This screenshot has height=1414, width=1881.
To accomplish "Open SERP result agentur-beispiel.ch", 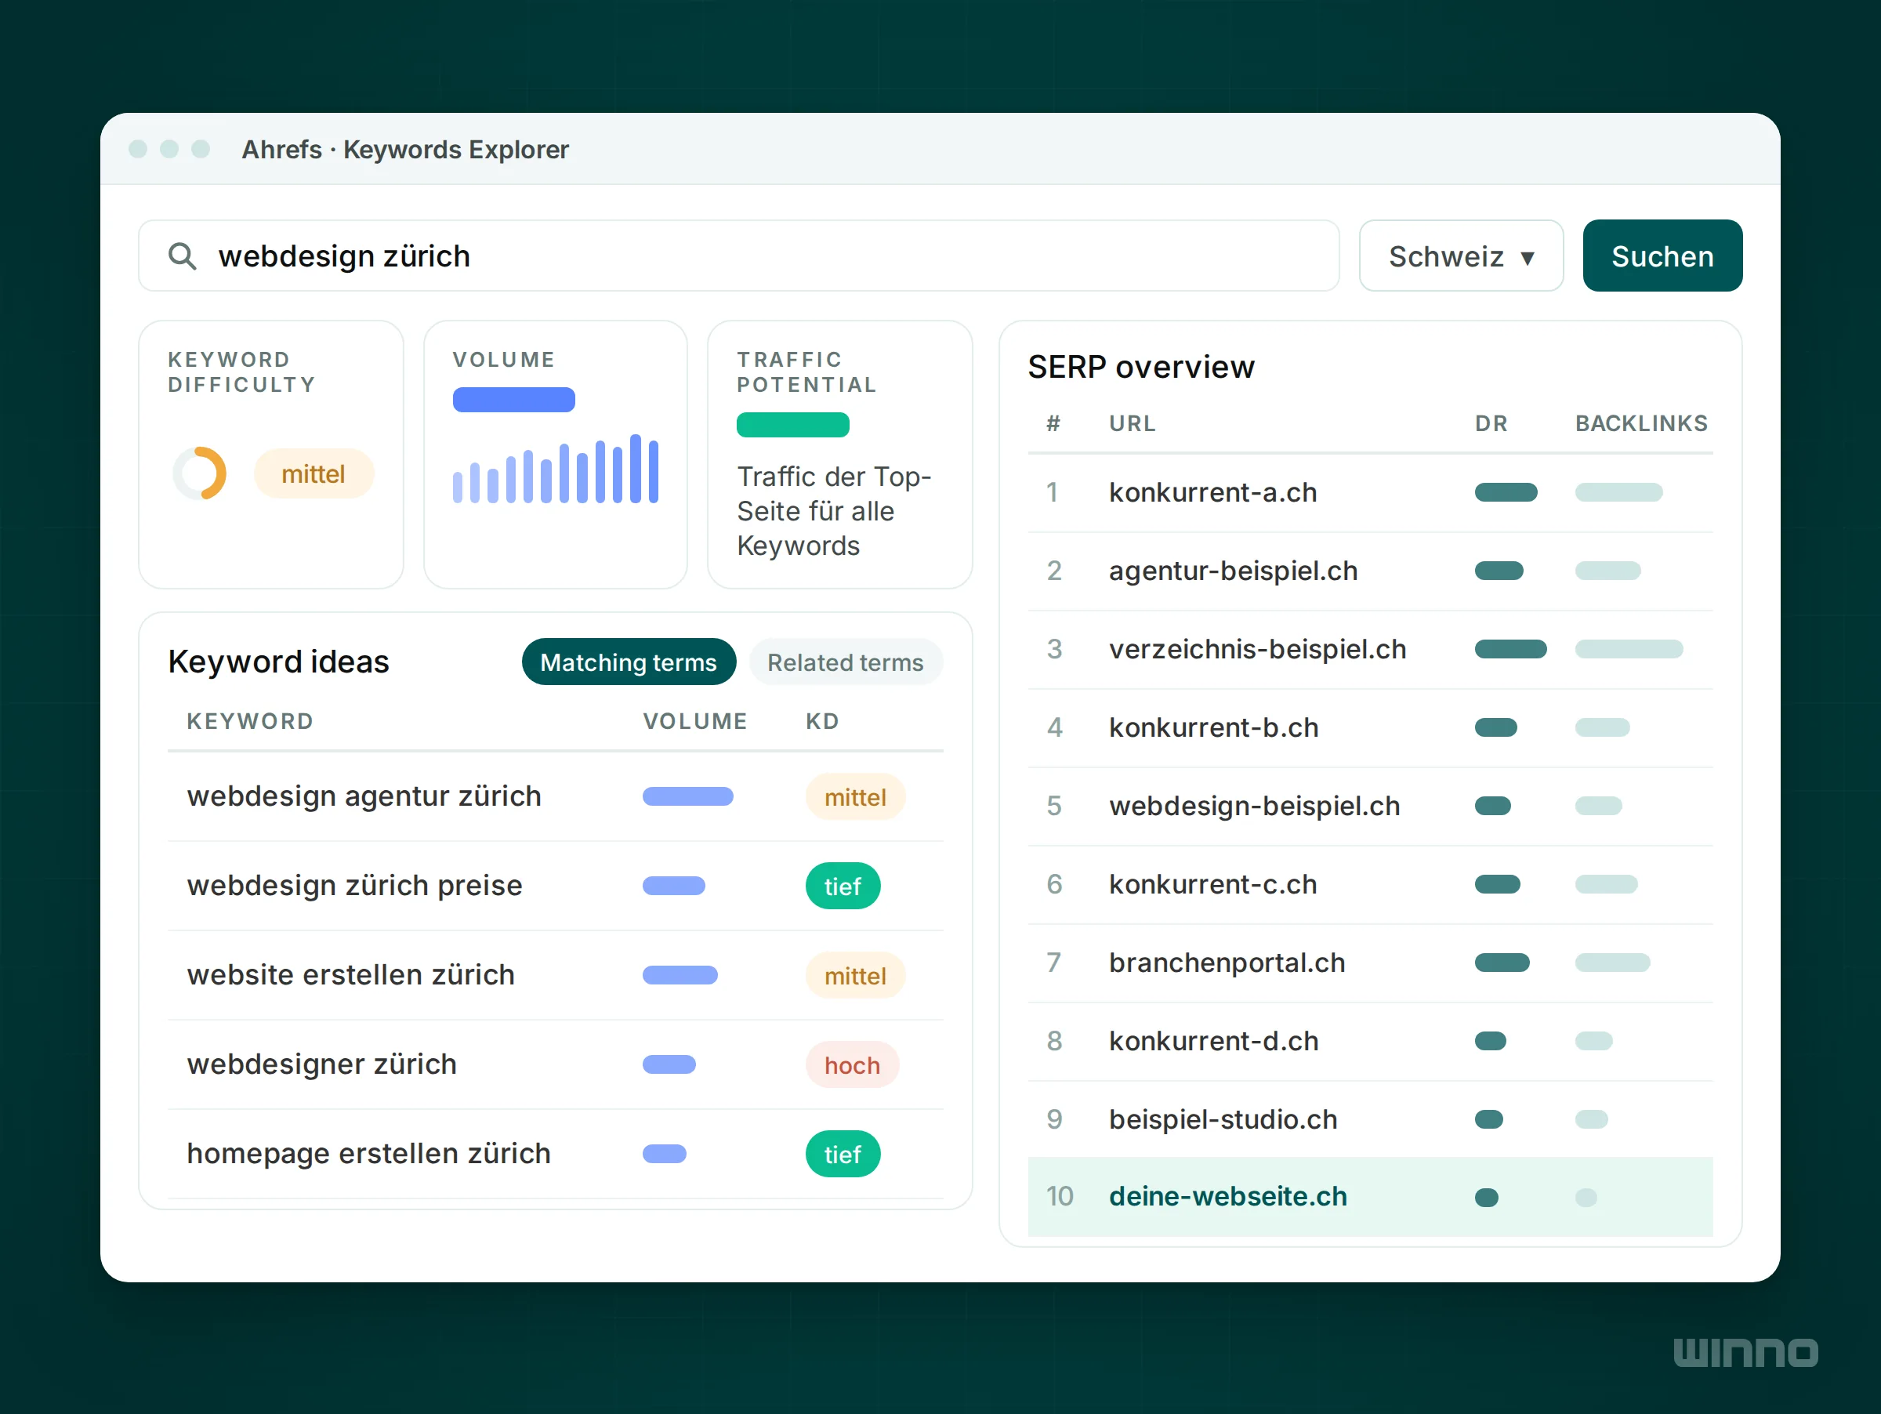I will pyautogui.click(x=1233, y=571).
